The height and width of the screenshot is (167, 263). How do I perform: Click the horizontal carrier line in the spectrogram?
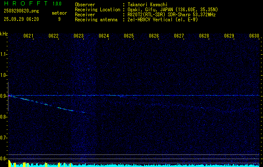tap(167, 96)
